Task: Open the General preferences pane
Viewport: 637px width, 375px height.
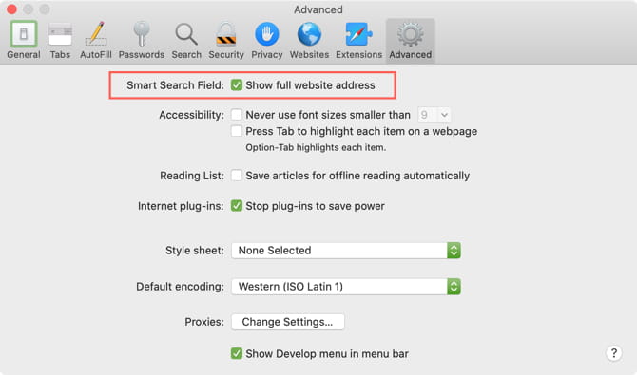Action: click(x=24, y=41)
